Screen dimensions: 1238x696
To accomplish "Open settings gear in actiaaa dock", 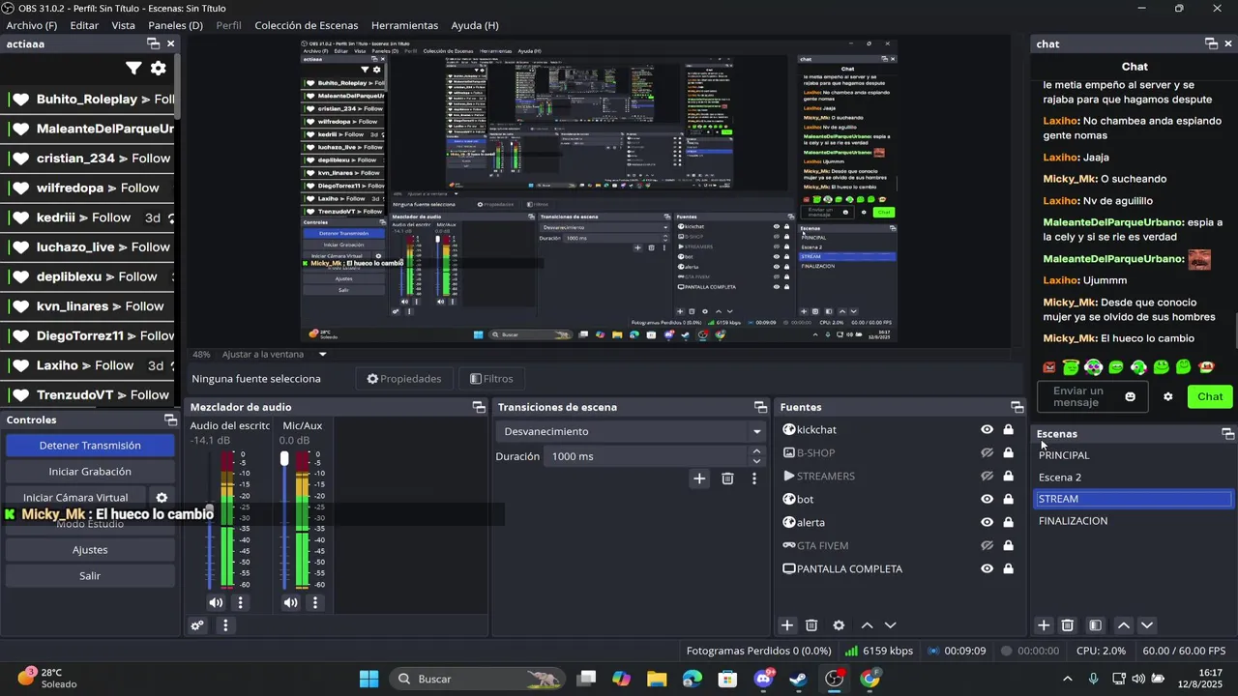I will point(159,68).
